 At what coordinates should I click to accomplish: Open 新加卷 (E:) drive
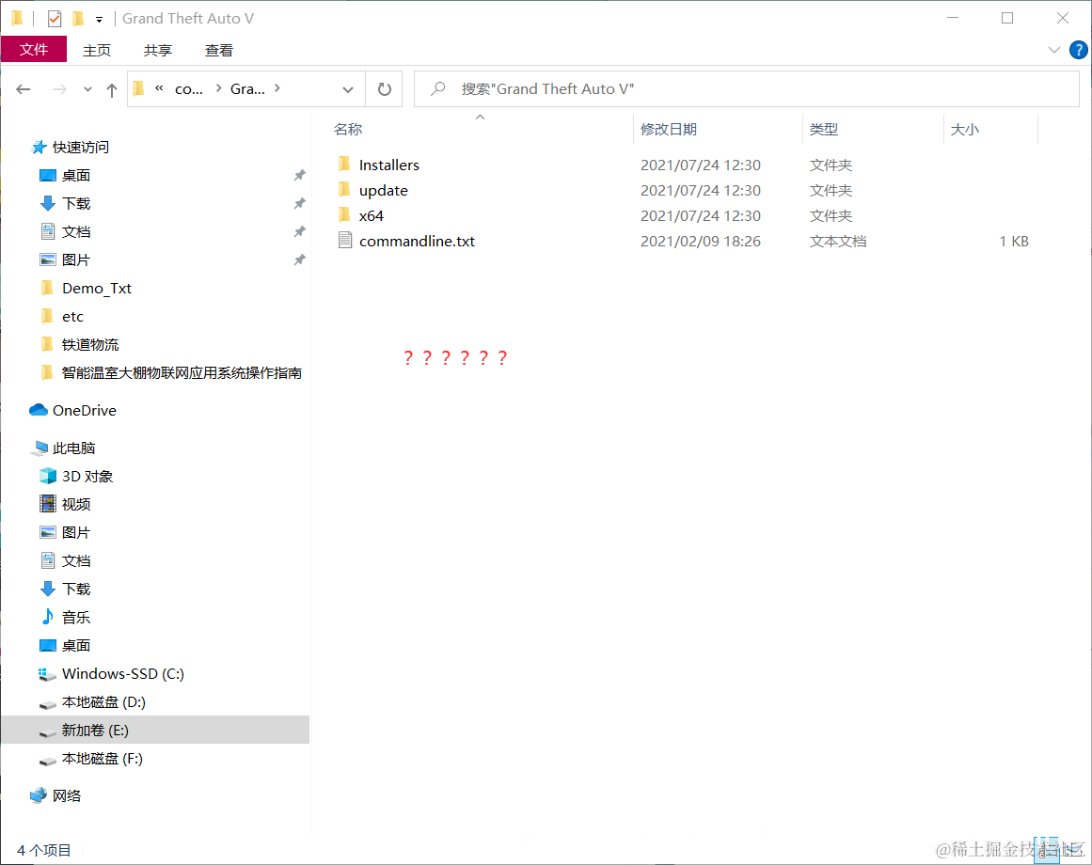coord(95,730)
